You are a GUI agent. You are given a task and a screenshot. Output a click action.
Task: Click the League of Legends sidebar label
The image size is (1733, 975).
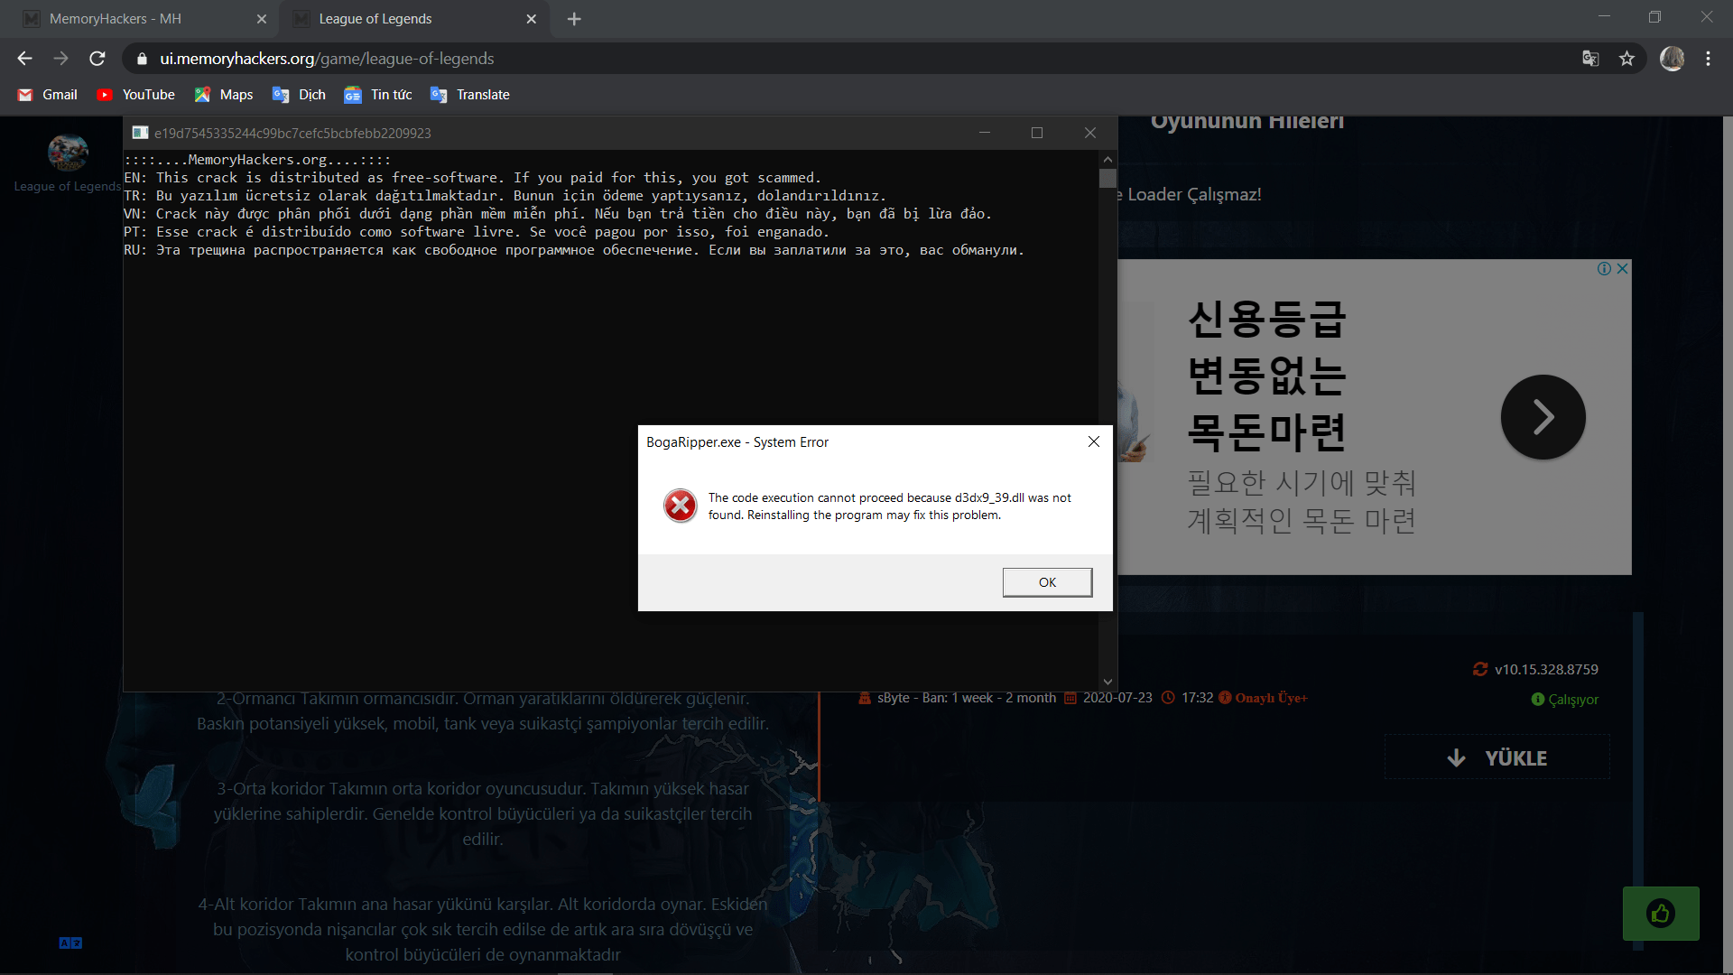(x=68, y=187)
